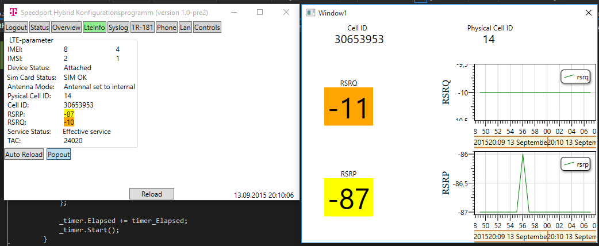The image size is (599, 246).
Task: Click the orange RSRQ -10 value in LTE-parameter
Action: (69, 122)
